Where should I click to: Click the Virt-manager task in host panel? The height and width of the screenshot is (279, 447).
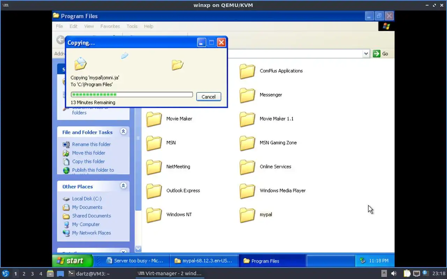tap(170, 273)
